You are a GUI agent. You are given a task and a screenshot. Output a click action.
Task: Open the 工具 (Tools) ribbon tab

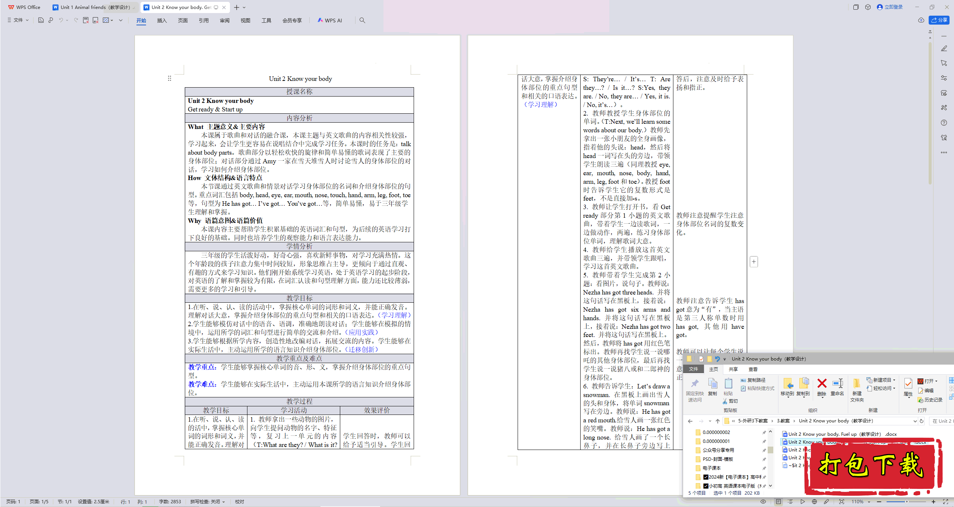coord(266,21)
